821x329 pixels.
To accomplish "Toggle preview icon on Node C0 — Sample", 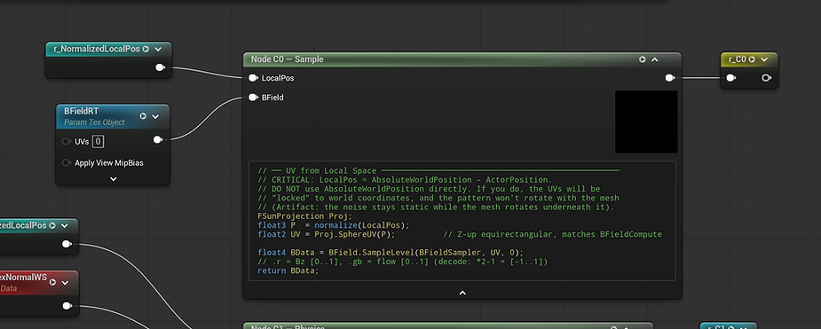I will [643, 59].
